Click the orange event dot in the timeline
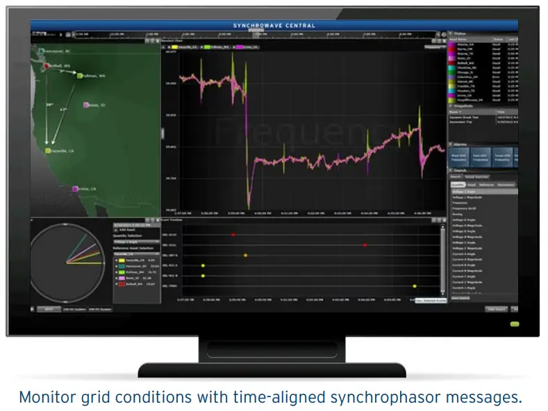This screenshot has width=548, height=411. click(245, 255)
